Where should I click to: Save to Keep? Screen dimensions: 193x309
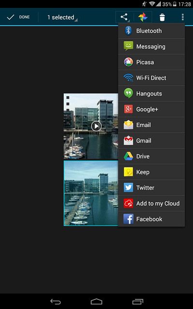(152, 172)
